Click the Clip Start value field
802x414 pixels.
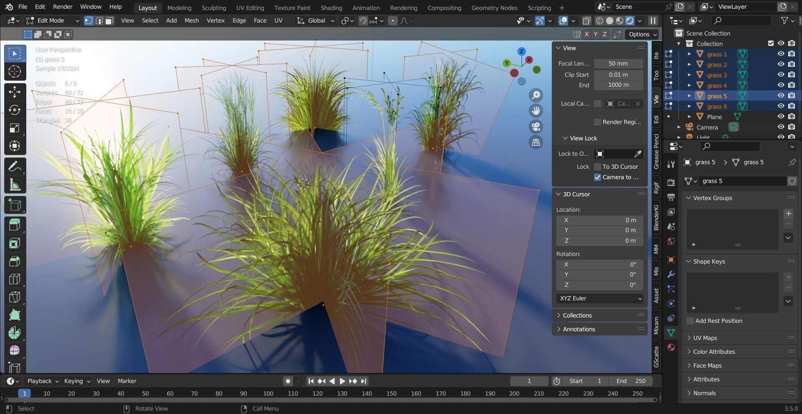pos(618,75)
